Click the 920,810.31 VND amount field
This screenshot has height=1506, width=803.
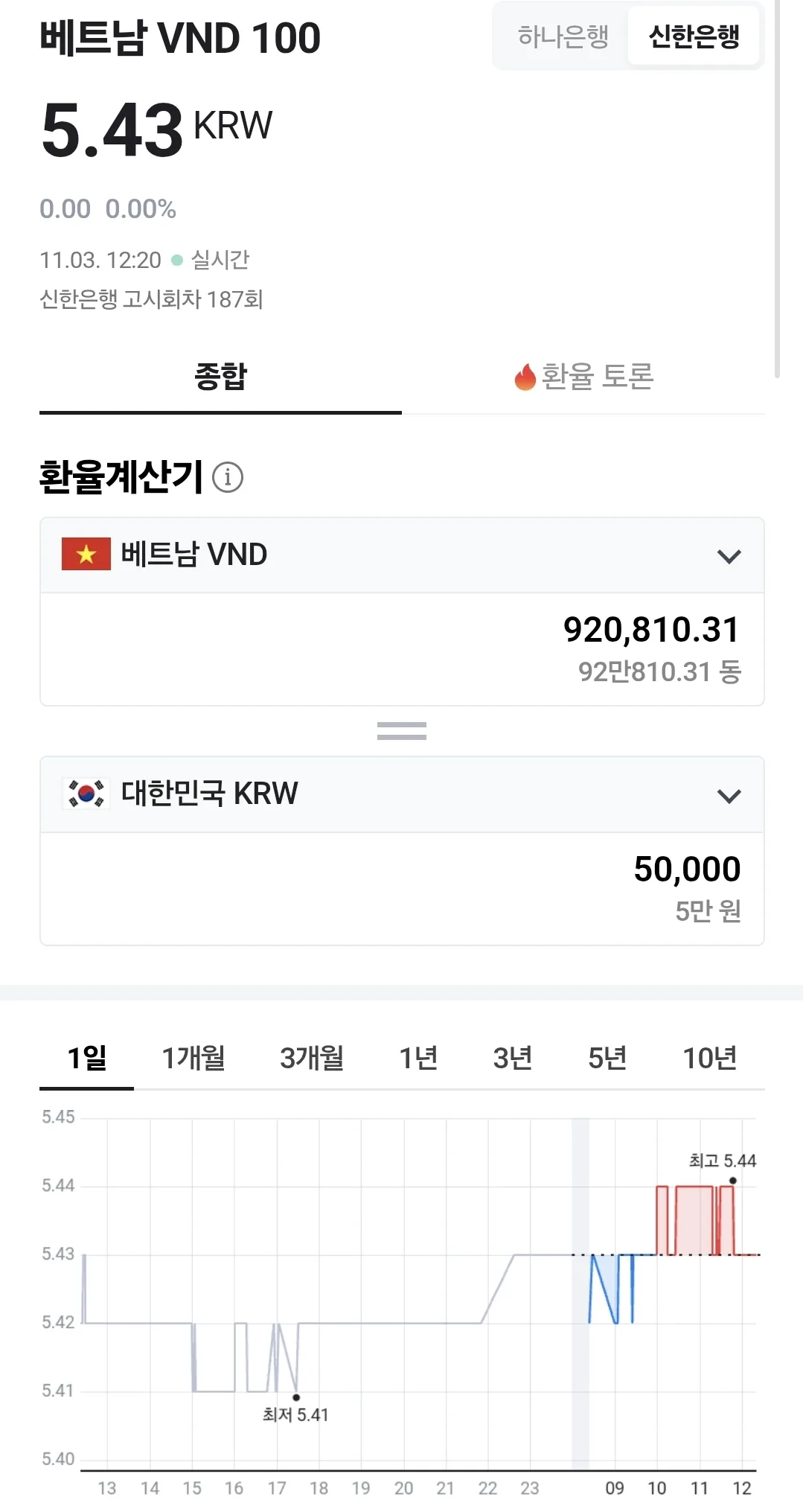click(x=402, y=649)
